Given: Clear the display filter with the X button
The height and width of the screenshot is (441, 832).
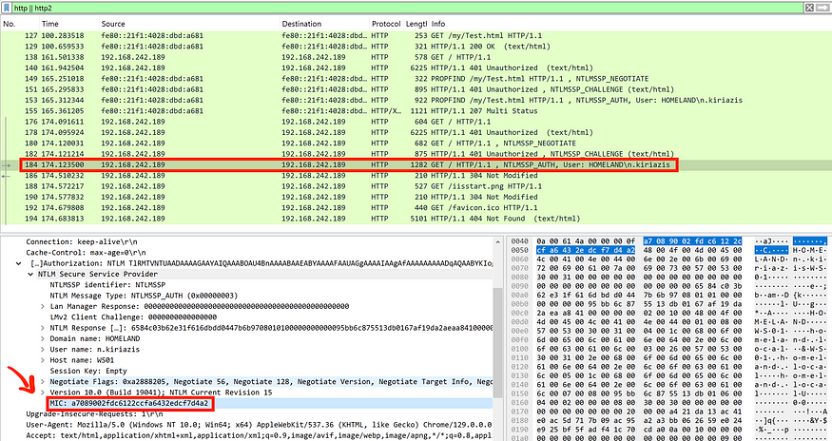Looking at the screenshot, I should pos(808,8).
